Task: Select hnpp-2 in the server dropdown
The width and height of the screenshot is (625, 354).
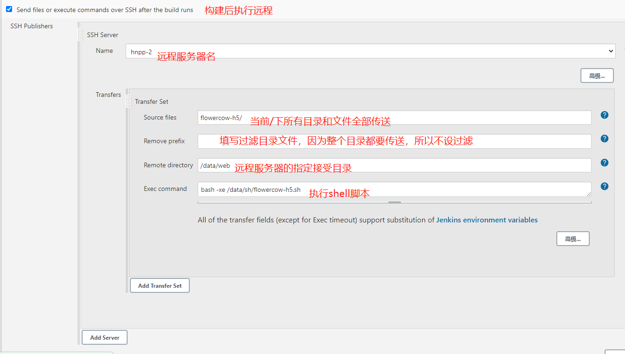Action: click(x=325, y=51)
